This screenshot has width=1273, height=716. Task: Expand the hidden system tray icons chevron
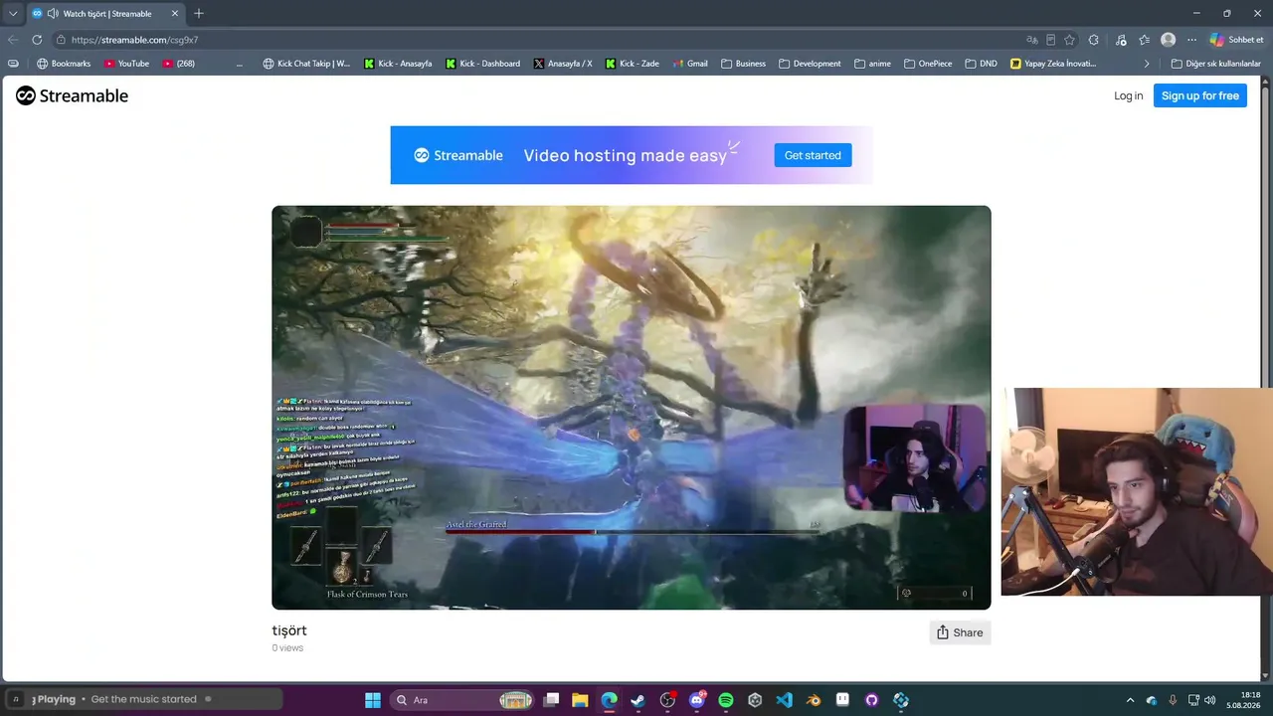(1130, 700)
